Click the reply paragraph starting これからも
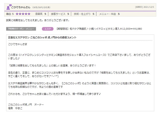Viewport: 161px width, 115px height. (x=54, y=94)
